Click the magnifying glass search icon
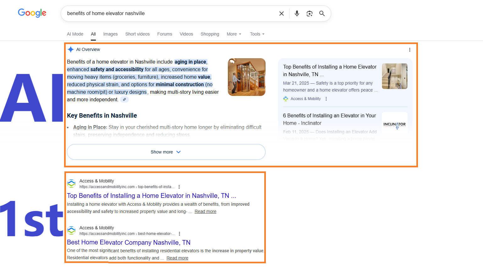This screenshot has height=268, width=483. click(x=322, y=14)
